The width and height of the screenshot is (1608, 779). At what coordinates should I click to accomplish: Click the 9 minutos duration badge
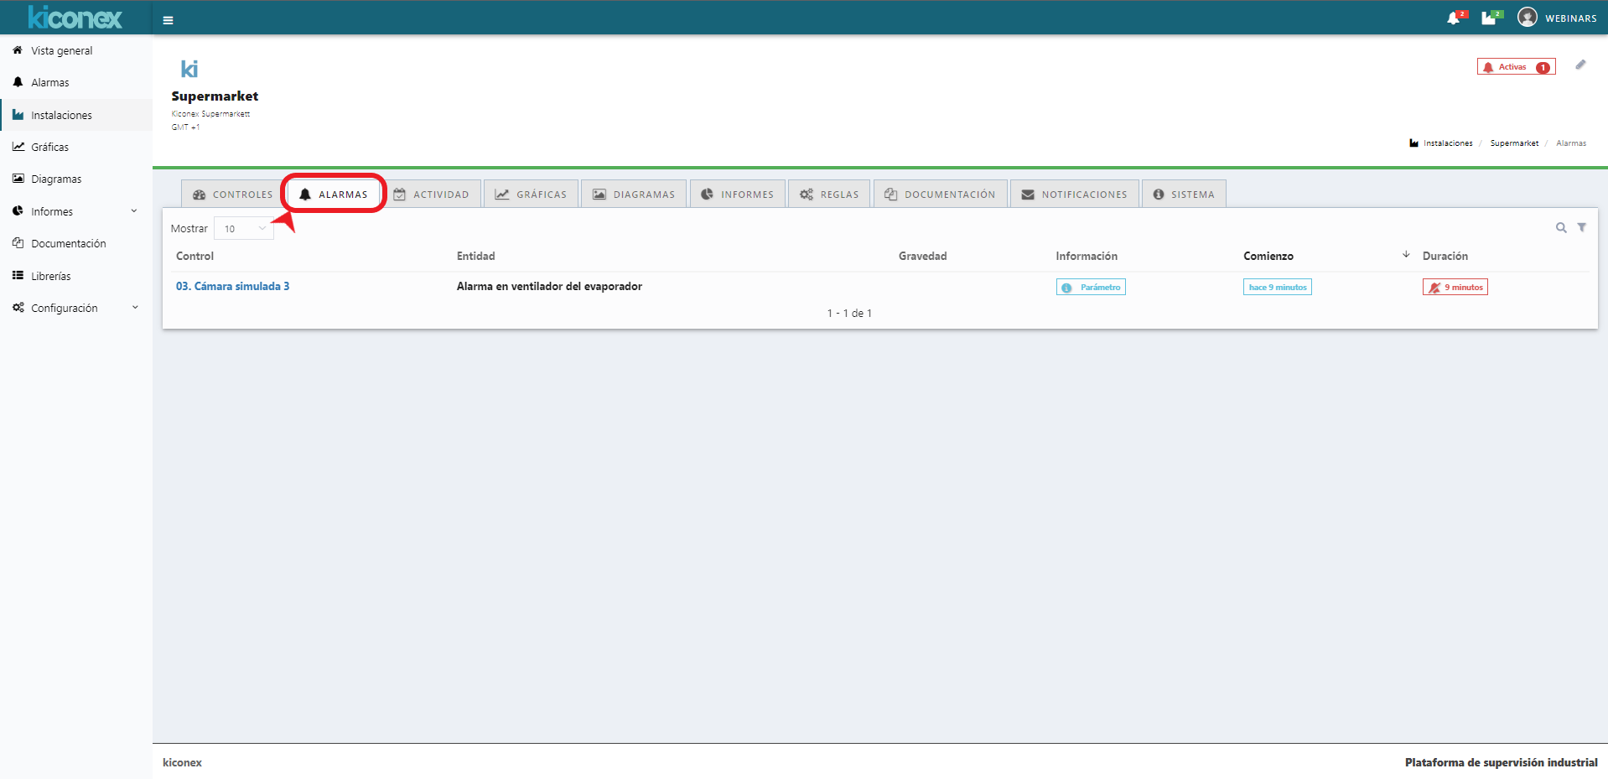click(1455, 288)
